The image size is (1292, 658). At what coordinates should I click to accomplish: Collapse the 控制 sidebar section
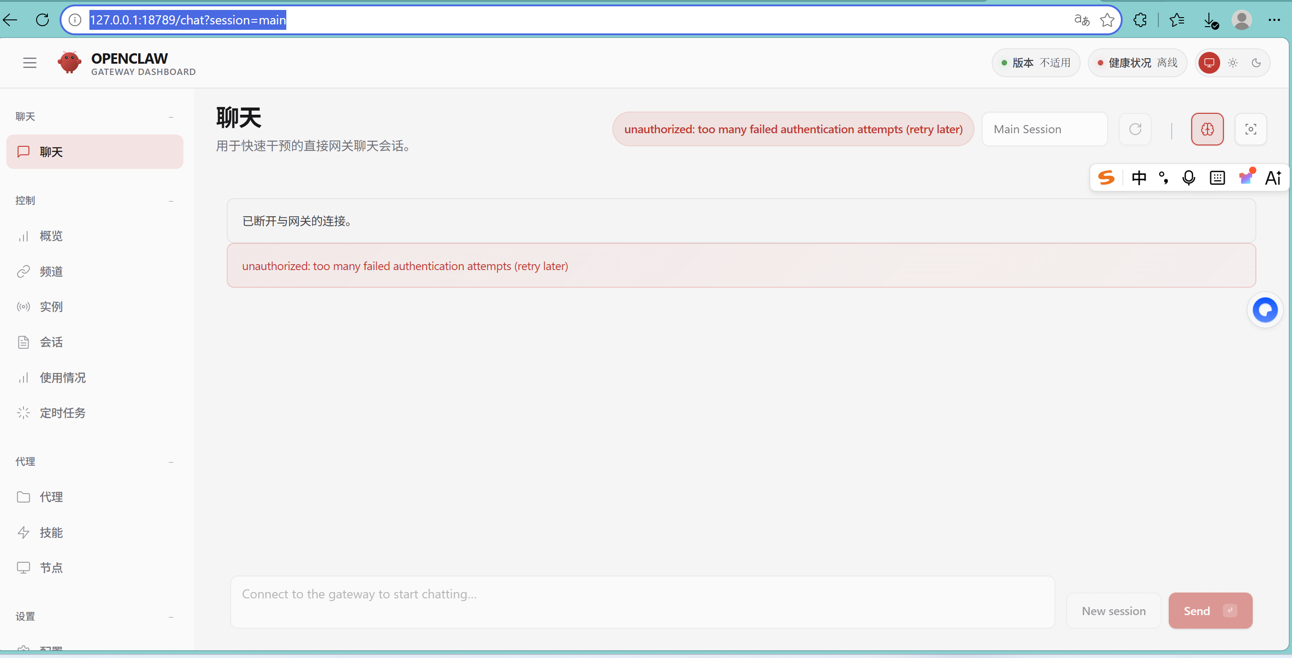point(171,201)
